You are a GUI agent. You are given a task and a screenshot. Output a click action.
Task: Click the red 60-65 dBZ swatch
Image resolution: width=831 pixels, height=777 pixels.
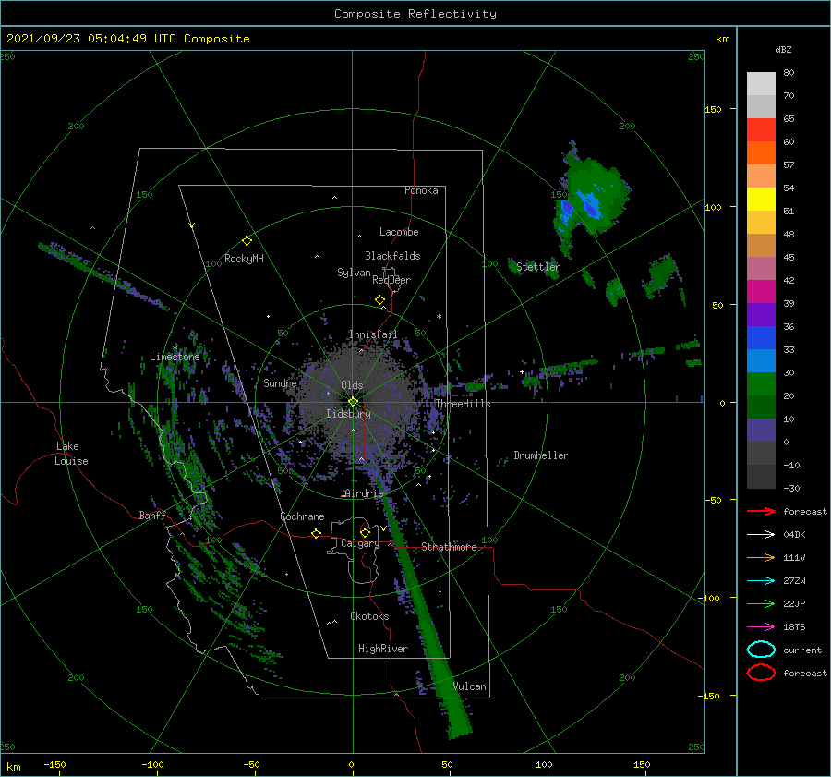[761, 130]
